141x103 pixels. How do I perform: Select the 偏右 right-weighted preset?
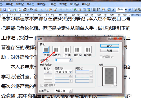pos(88,50)
